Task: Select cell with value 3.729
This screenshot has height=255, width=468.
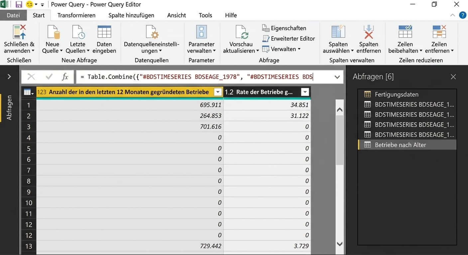Action: pos(267,246)
